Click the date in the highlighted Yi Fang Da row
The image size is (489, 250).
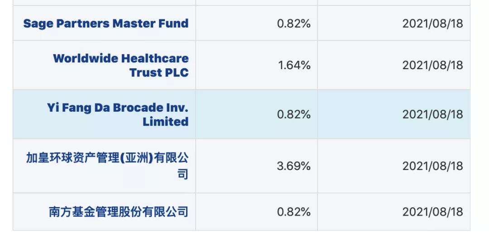pyautogui.click(x=432, y=114)
